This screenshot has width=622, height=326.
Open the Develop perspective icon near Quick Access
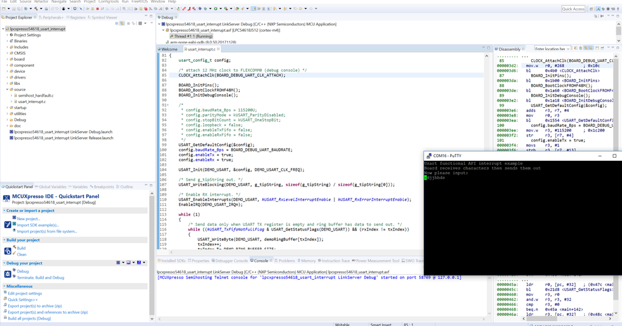598,9
